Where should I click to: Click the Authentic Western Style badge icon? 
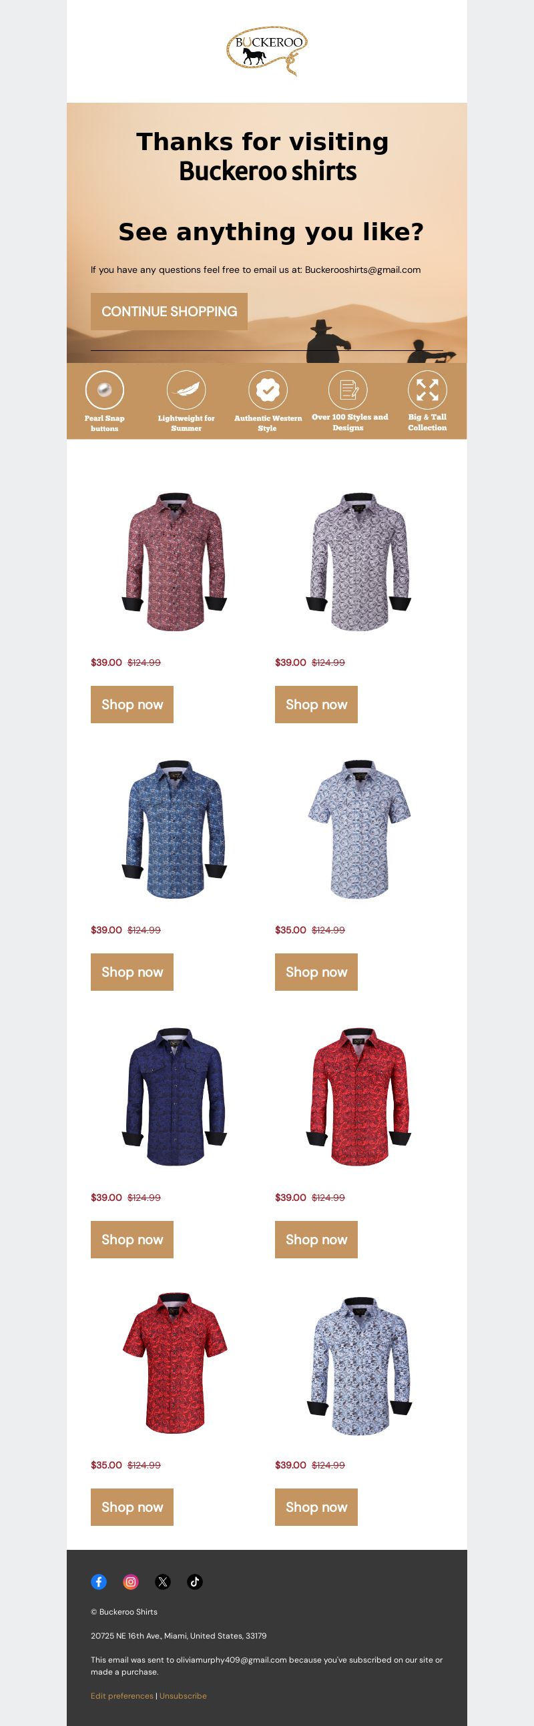pos(268,390)
